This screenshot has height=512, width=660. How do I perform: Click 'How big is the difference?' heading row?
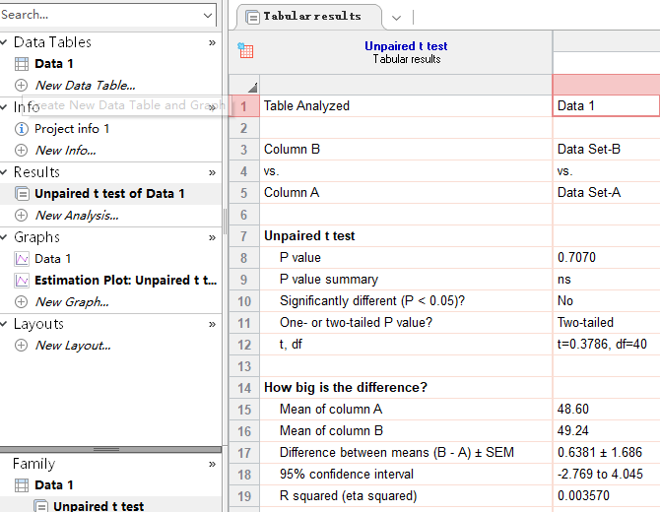(406, 388)
